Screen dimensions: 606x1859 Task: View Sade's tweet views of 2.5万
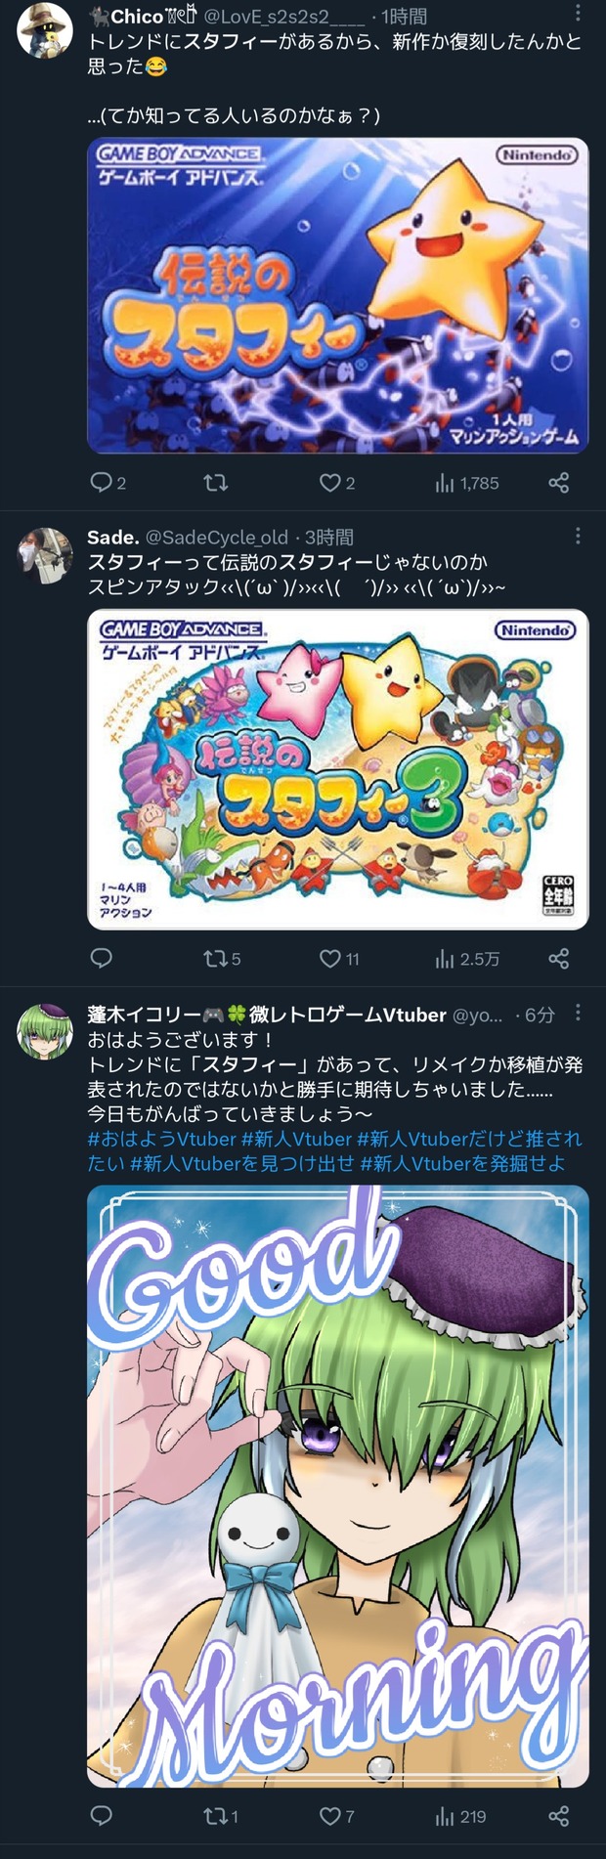pos(467,959)
